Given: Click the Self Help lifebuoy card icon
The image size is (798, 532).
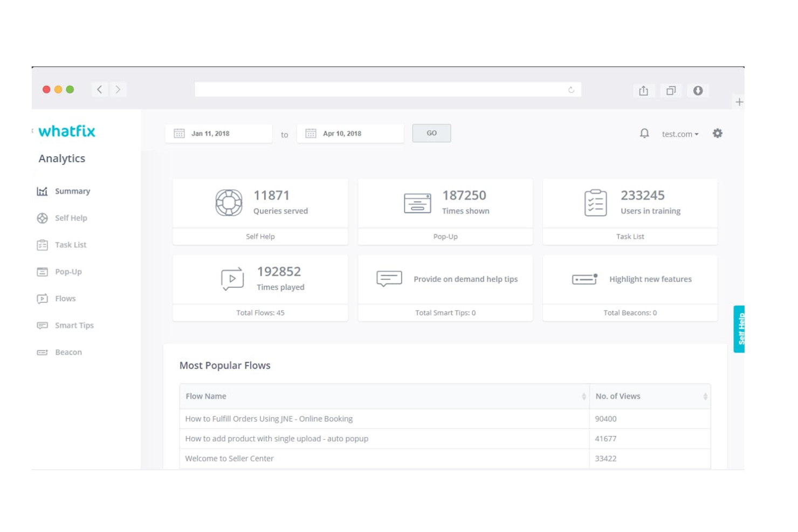Looking at the screenshot, I should (229, 203).
